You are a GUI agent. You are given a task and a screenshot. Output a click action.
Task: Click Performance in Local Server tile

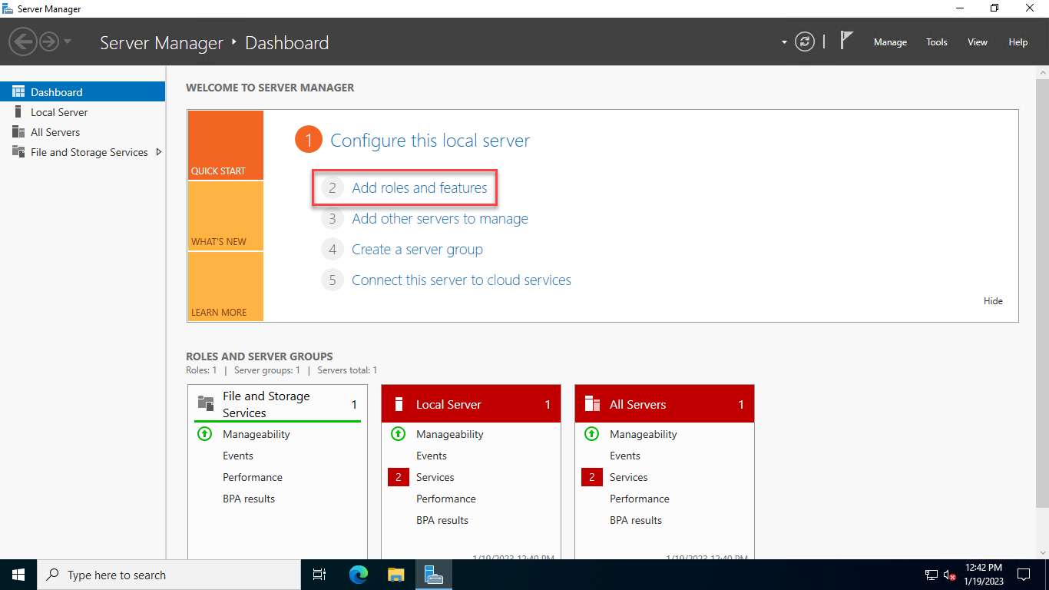pyautogui.click(x=446, y=499)
